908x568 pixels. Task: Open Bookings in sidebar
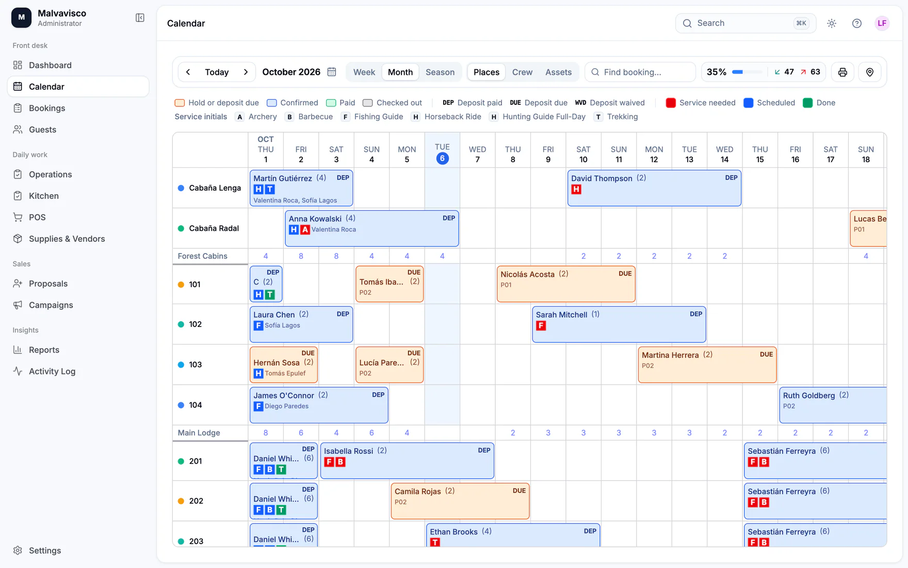click(78, 108)
